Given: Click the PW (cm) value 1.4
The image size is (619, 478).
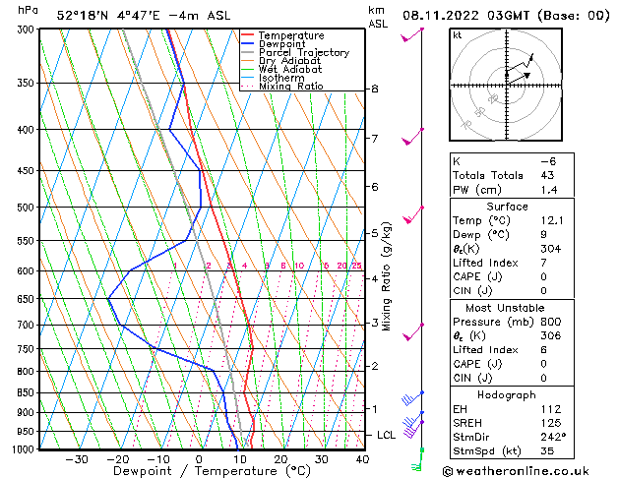Looking at the screenshot, I should point(549,190).
